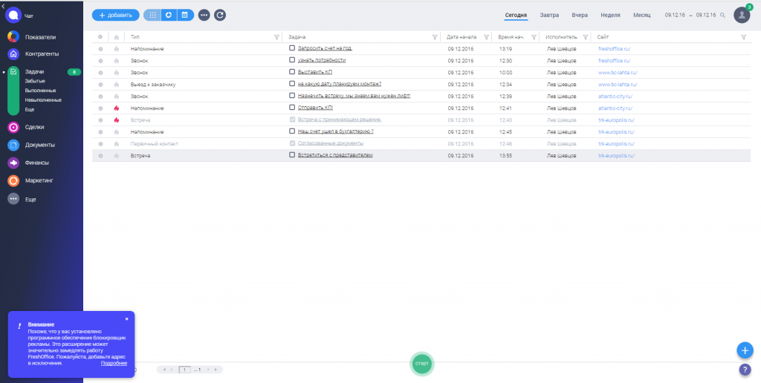Expand the sidebar Еще menu with dots icon
761x383 pixels.
13,199
